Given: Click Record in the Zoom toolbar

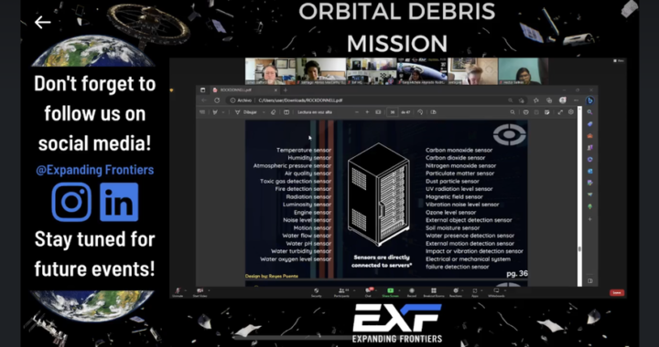Looking at the screenshot, I should tap(412, 292).
